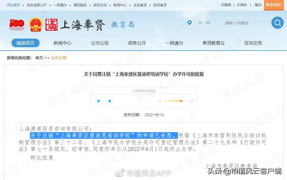Image resolution: width=287 pixels, height=180 pixels.
Task: Open the 政务公开 navigation tab
Action: coord(137,43)
